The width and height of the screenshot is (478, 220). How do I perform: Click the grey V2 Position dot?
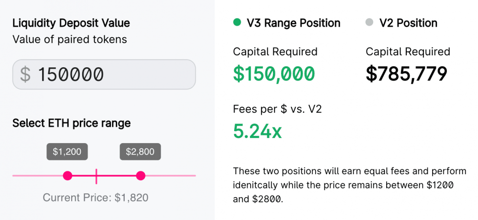pos(369,22)
